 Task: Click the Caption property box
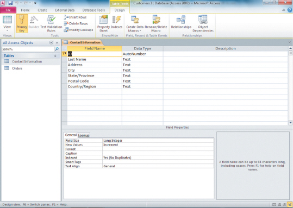click(158, 154)
